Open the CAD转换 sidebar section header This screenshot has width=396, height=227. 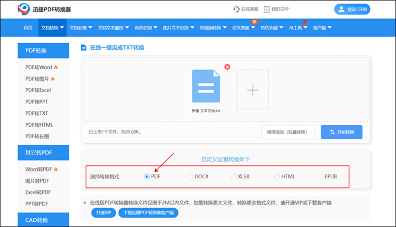point(43,220)
